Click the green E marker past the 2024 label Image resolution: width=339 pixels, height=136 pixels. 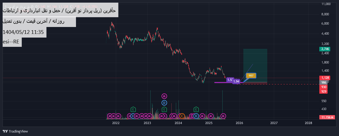[x=196, y=109]
